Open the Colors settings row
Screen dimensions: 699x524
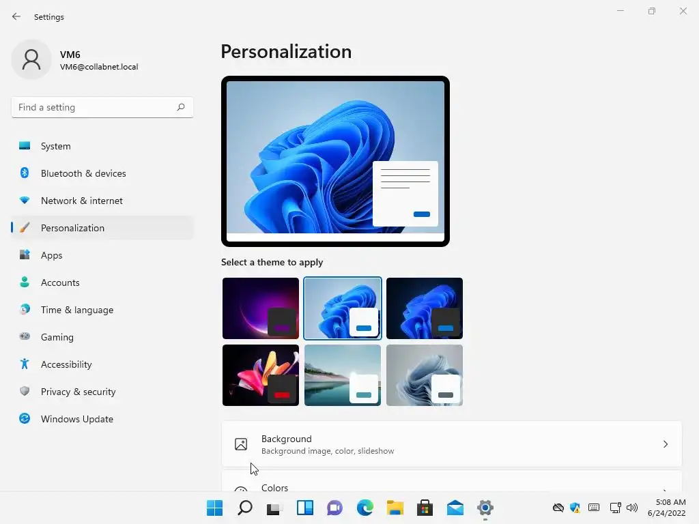[452, 482]
